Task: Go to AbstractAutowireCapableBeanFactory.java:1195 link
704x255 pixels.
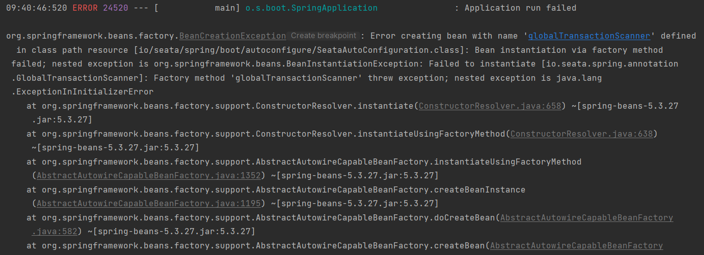Action: click(x=148, y=203)
